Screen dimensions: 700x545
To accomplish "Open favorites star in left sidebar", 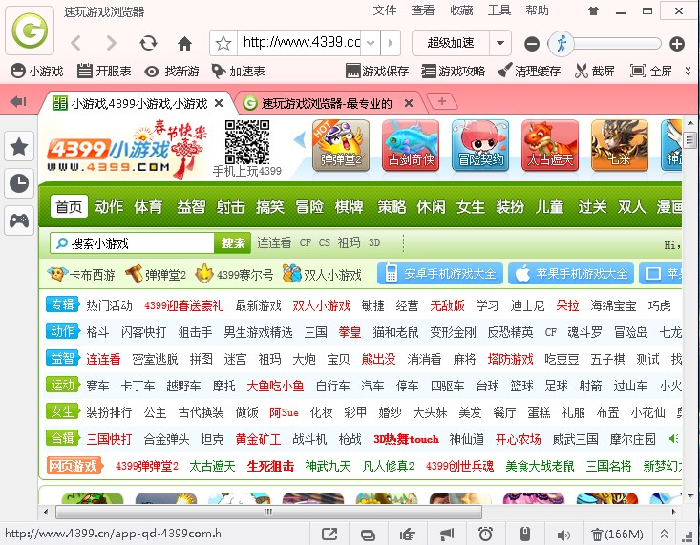I will (x=19, y=146).
